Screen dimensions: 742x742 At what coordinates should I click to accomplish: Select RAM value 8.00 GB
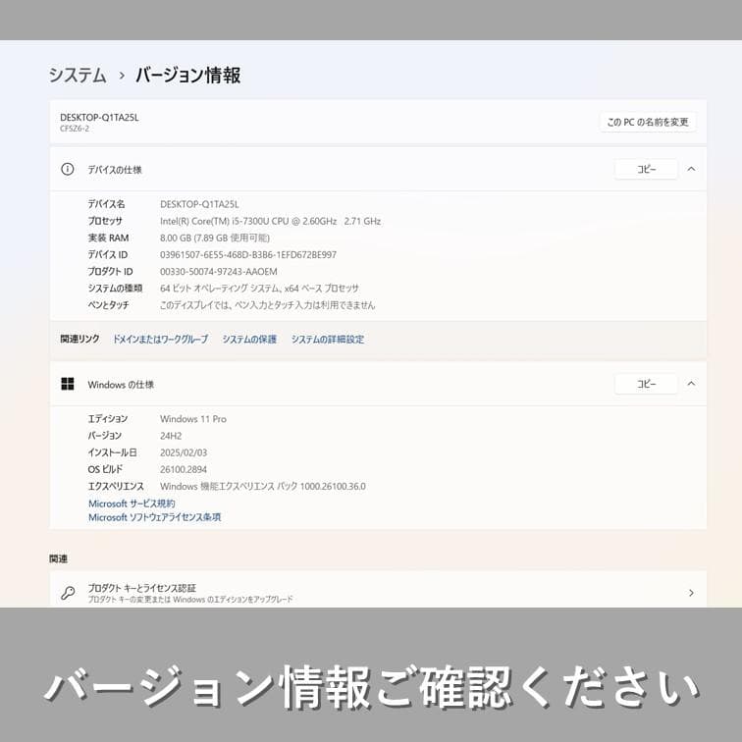click(215, 238)
